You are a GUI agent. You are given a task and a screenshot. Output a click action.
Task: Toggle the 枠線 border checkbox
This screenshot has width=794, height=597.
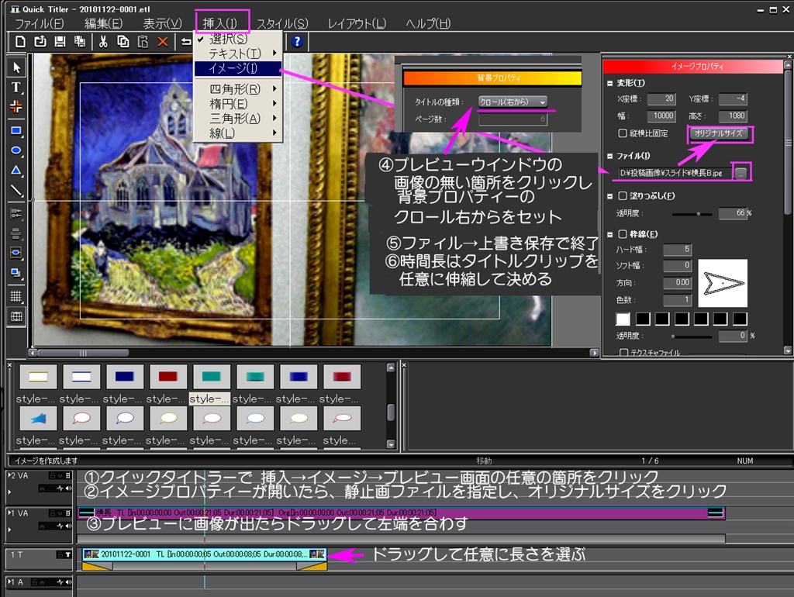(x=622, y=233)
